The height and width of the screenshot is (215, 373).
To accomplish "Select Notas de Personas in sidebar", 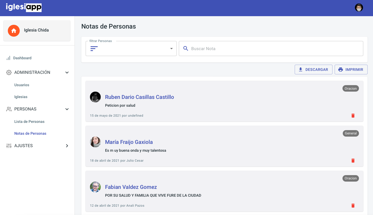I will tap(30, 133).
